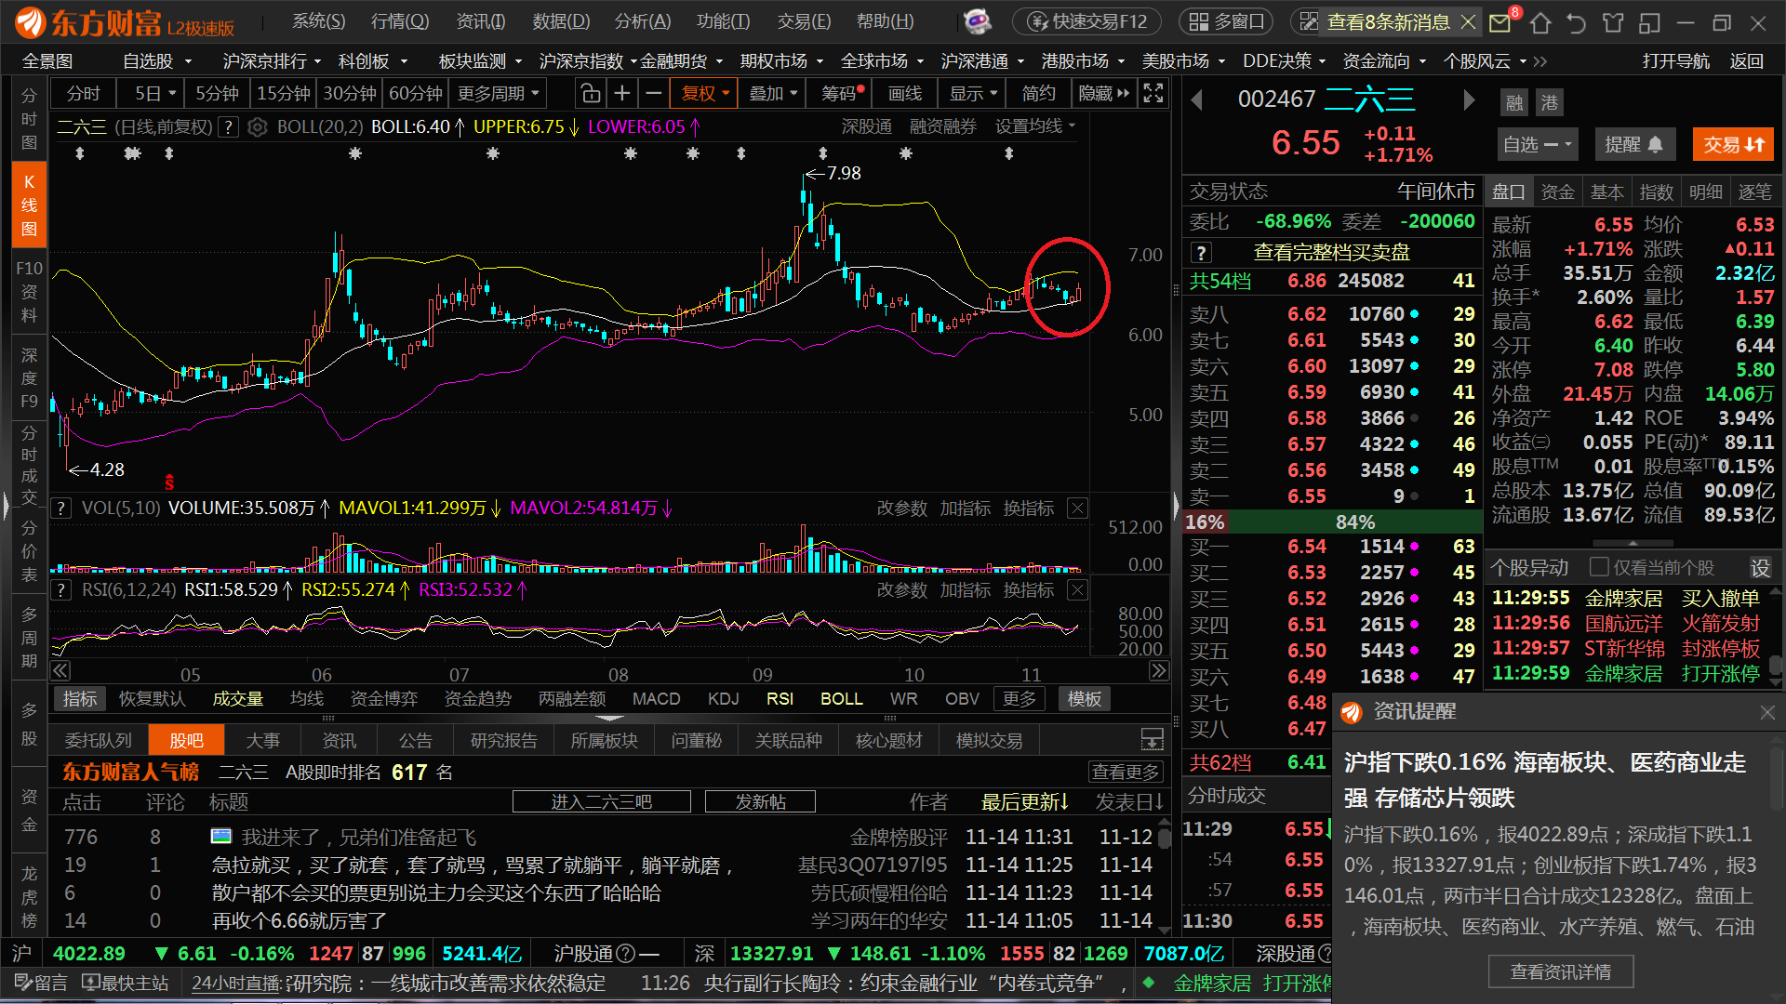Toggle 隐藏 panel hide button
Image resolution: width=1786 pixels, height=1004 pixels.
click(x=1103, y=93)
